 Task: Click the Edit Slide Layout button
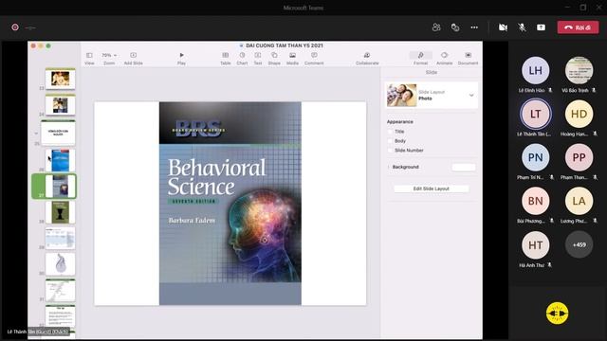pyautogui.click(x=432, y=188)
